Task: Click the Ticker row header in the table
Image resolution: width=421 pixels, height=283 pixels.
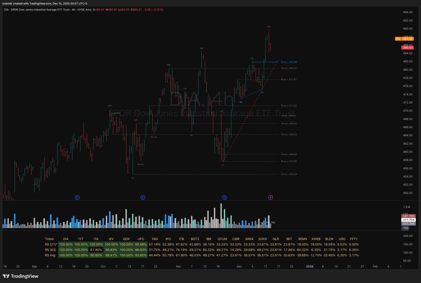Action: click(x=49, y=238)
